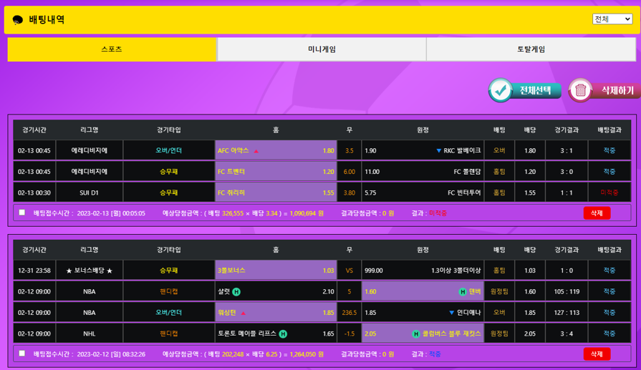
Task: Click the red up arrow next to 워싱턴
Action: coord(244,313)
